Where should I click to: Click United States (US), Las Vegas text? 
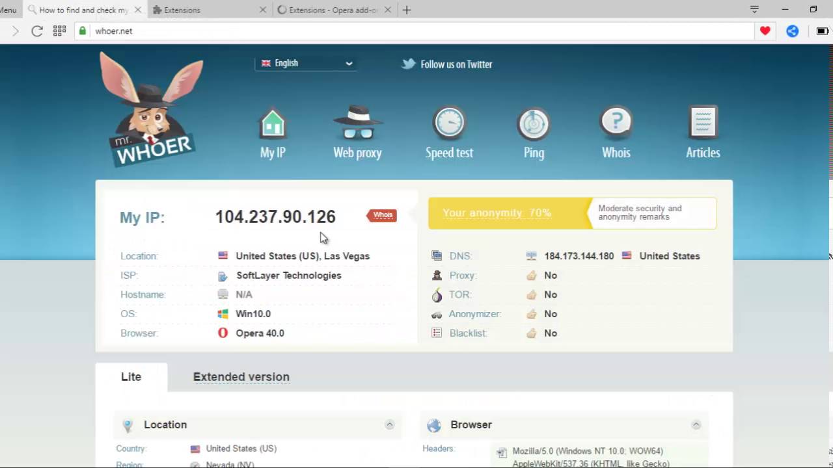pos(303,256)
